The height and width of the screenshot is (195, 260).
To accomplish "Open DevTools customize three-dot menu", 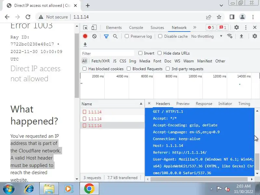I will [x=246, y=27].
